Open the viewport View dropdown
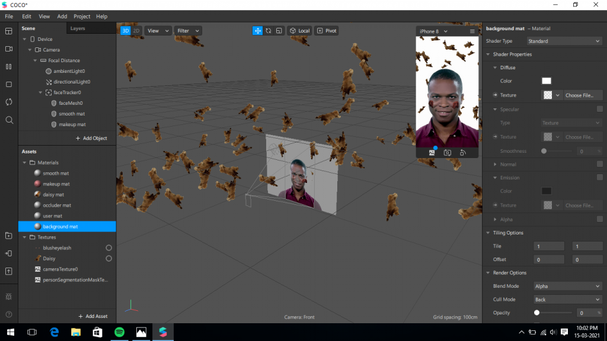Screen dimensions: 607x341 point(158,31)
